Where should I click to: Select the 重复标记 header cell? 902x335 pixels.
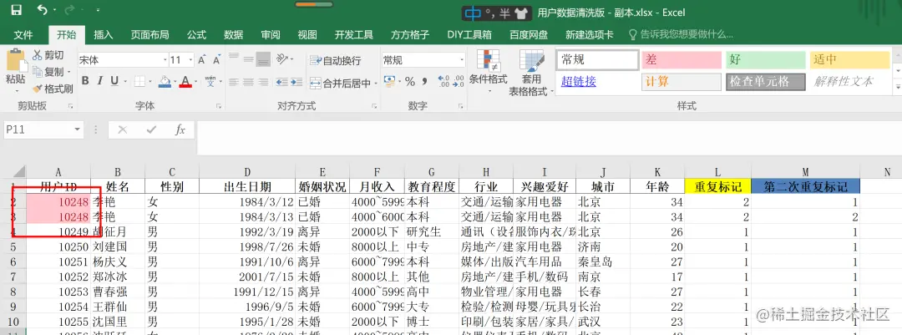[717, 186]
